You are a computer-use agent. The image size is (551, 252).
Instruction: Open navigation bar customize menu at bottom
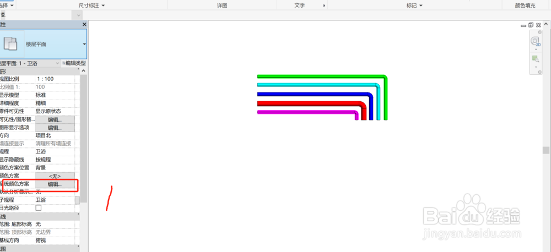(x=539, y=72)
